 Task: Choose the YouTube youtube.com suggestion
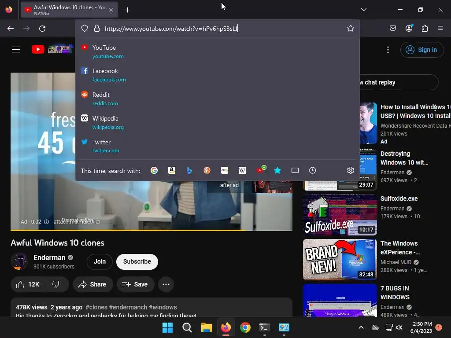coord(217,52)
